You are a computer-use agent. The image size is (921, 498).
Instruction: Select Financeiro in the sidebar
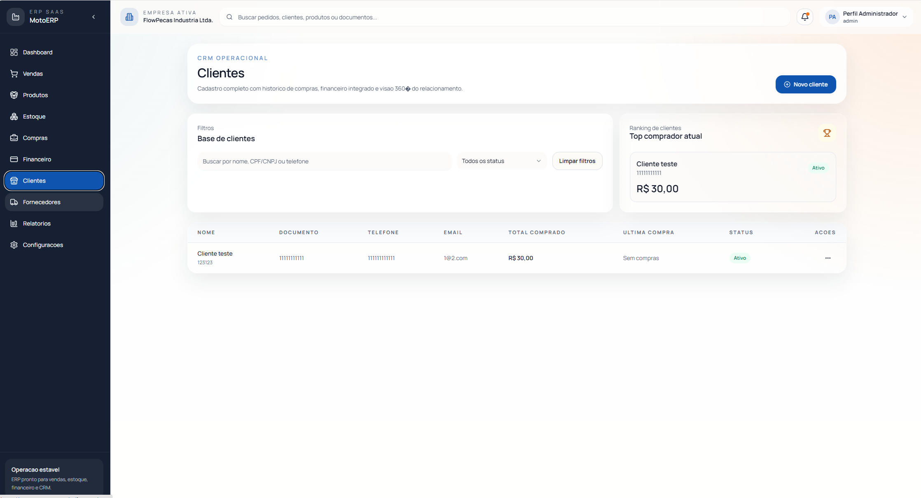[54, 159]
